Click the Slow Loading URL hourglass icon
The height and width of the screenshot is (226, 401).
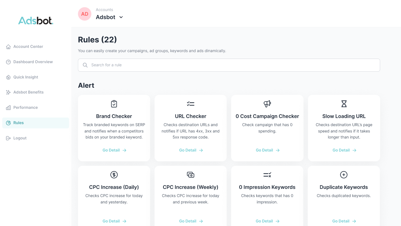344,104
